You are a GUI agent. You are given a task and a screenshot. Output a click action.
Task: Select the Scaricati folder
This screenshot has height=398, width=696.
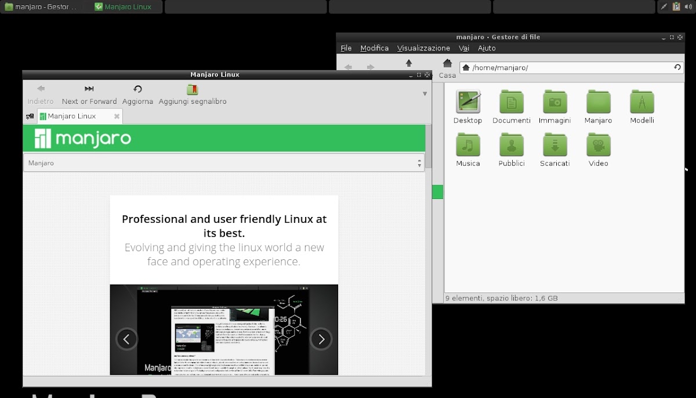pos(554,145)
